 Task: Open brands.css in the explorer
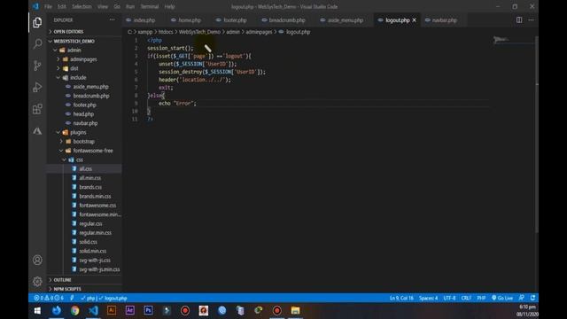[x=90, y=187]
